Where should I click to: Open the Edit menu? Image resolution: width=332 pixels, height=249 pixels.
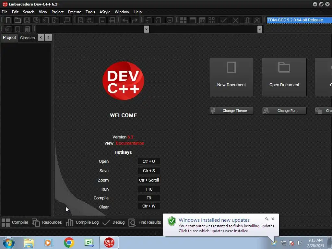point(15,12)
